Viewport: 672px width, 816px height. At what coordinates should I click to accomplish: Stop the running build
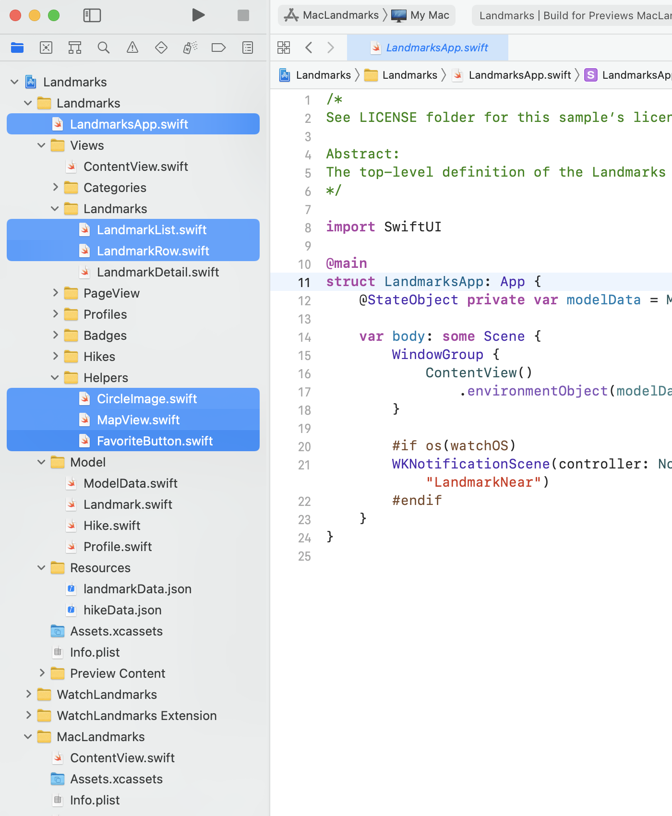[x=243, y=15]
